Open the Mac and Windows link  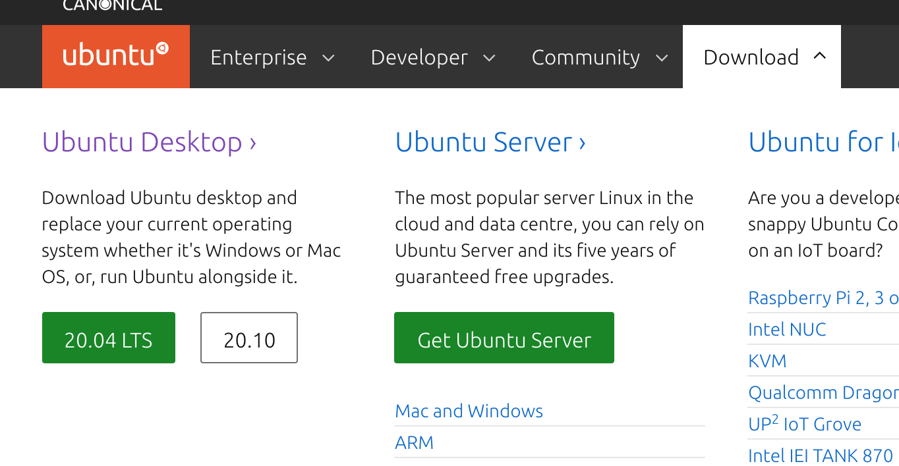pyautogui.click(x=469, y=411)
